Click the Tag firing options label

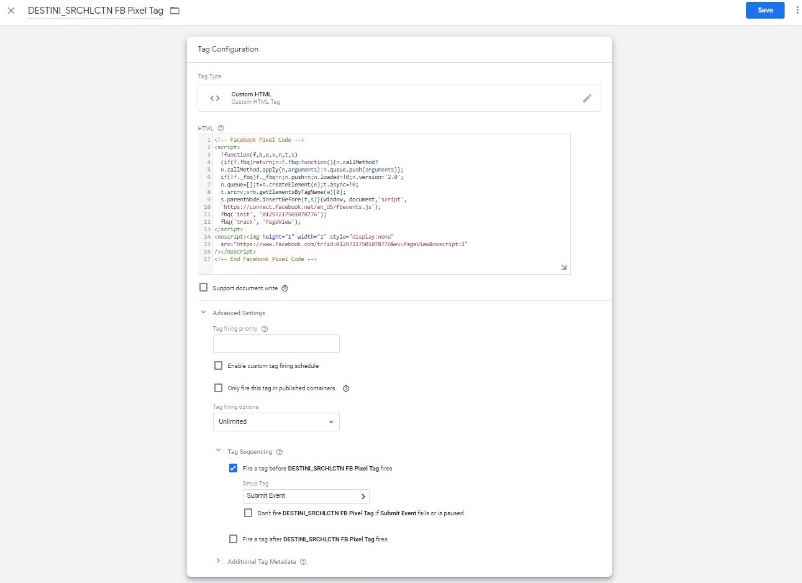point(235,407)
